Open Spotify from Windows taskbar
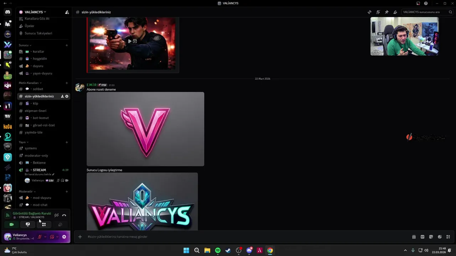This screenshot has height=256, width=456. pyautogui.click(x=218, y=250)
